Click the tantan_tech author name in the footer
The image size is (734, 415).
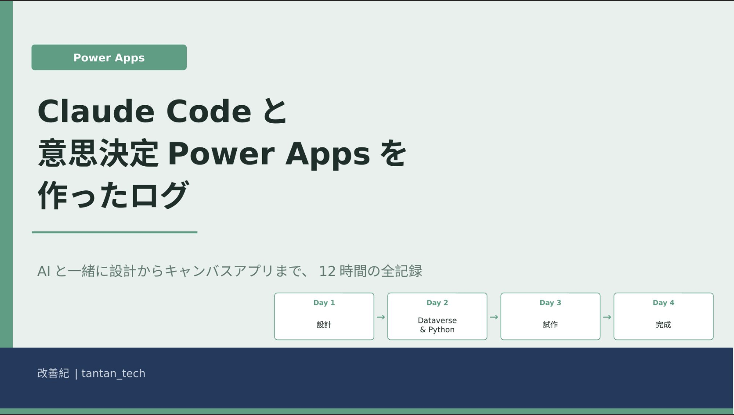113,373
